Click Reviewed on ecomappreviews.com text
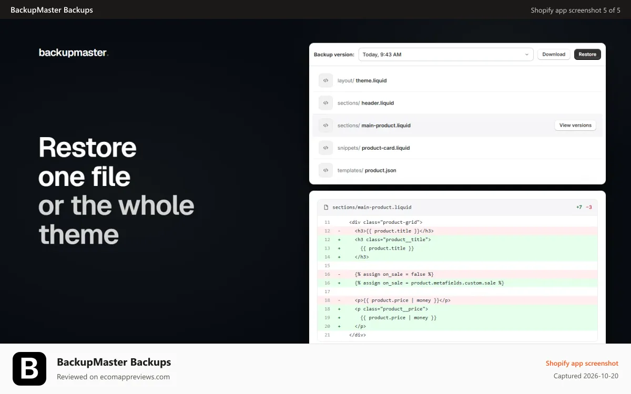The height and width of the screenshot is (394, 631). (113, 377)
